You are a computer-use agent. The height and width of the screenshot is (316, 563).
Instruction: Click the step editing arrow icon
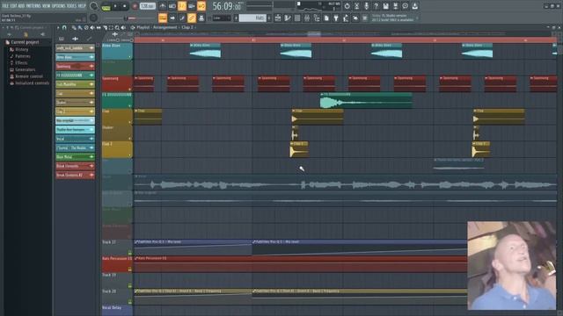click(172, 18)
